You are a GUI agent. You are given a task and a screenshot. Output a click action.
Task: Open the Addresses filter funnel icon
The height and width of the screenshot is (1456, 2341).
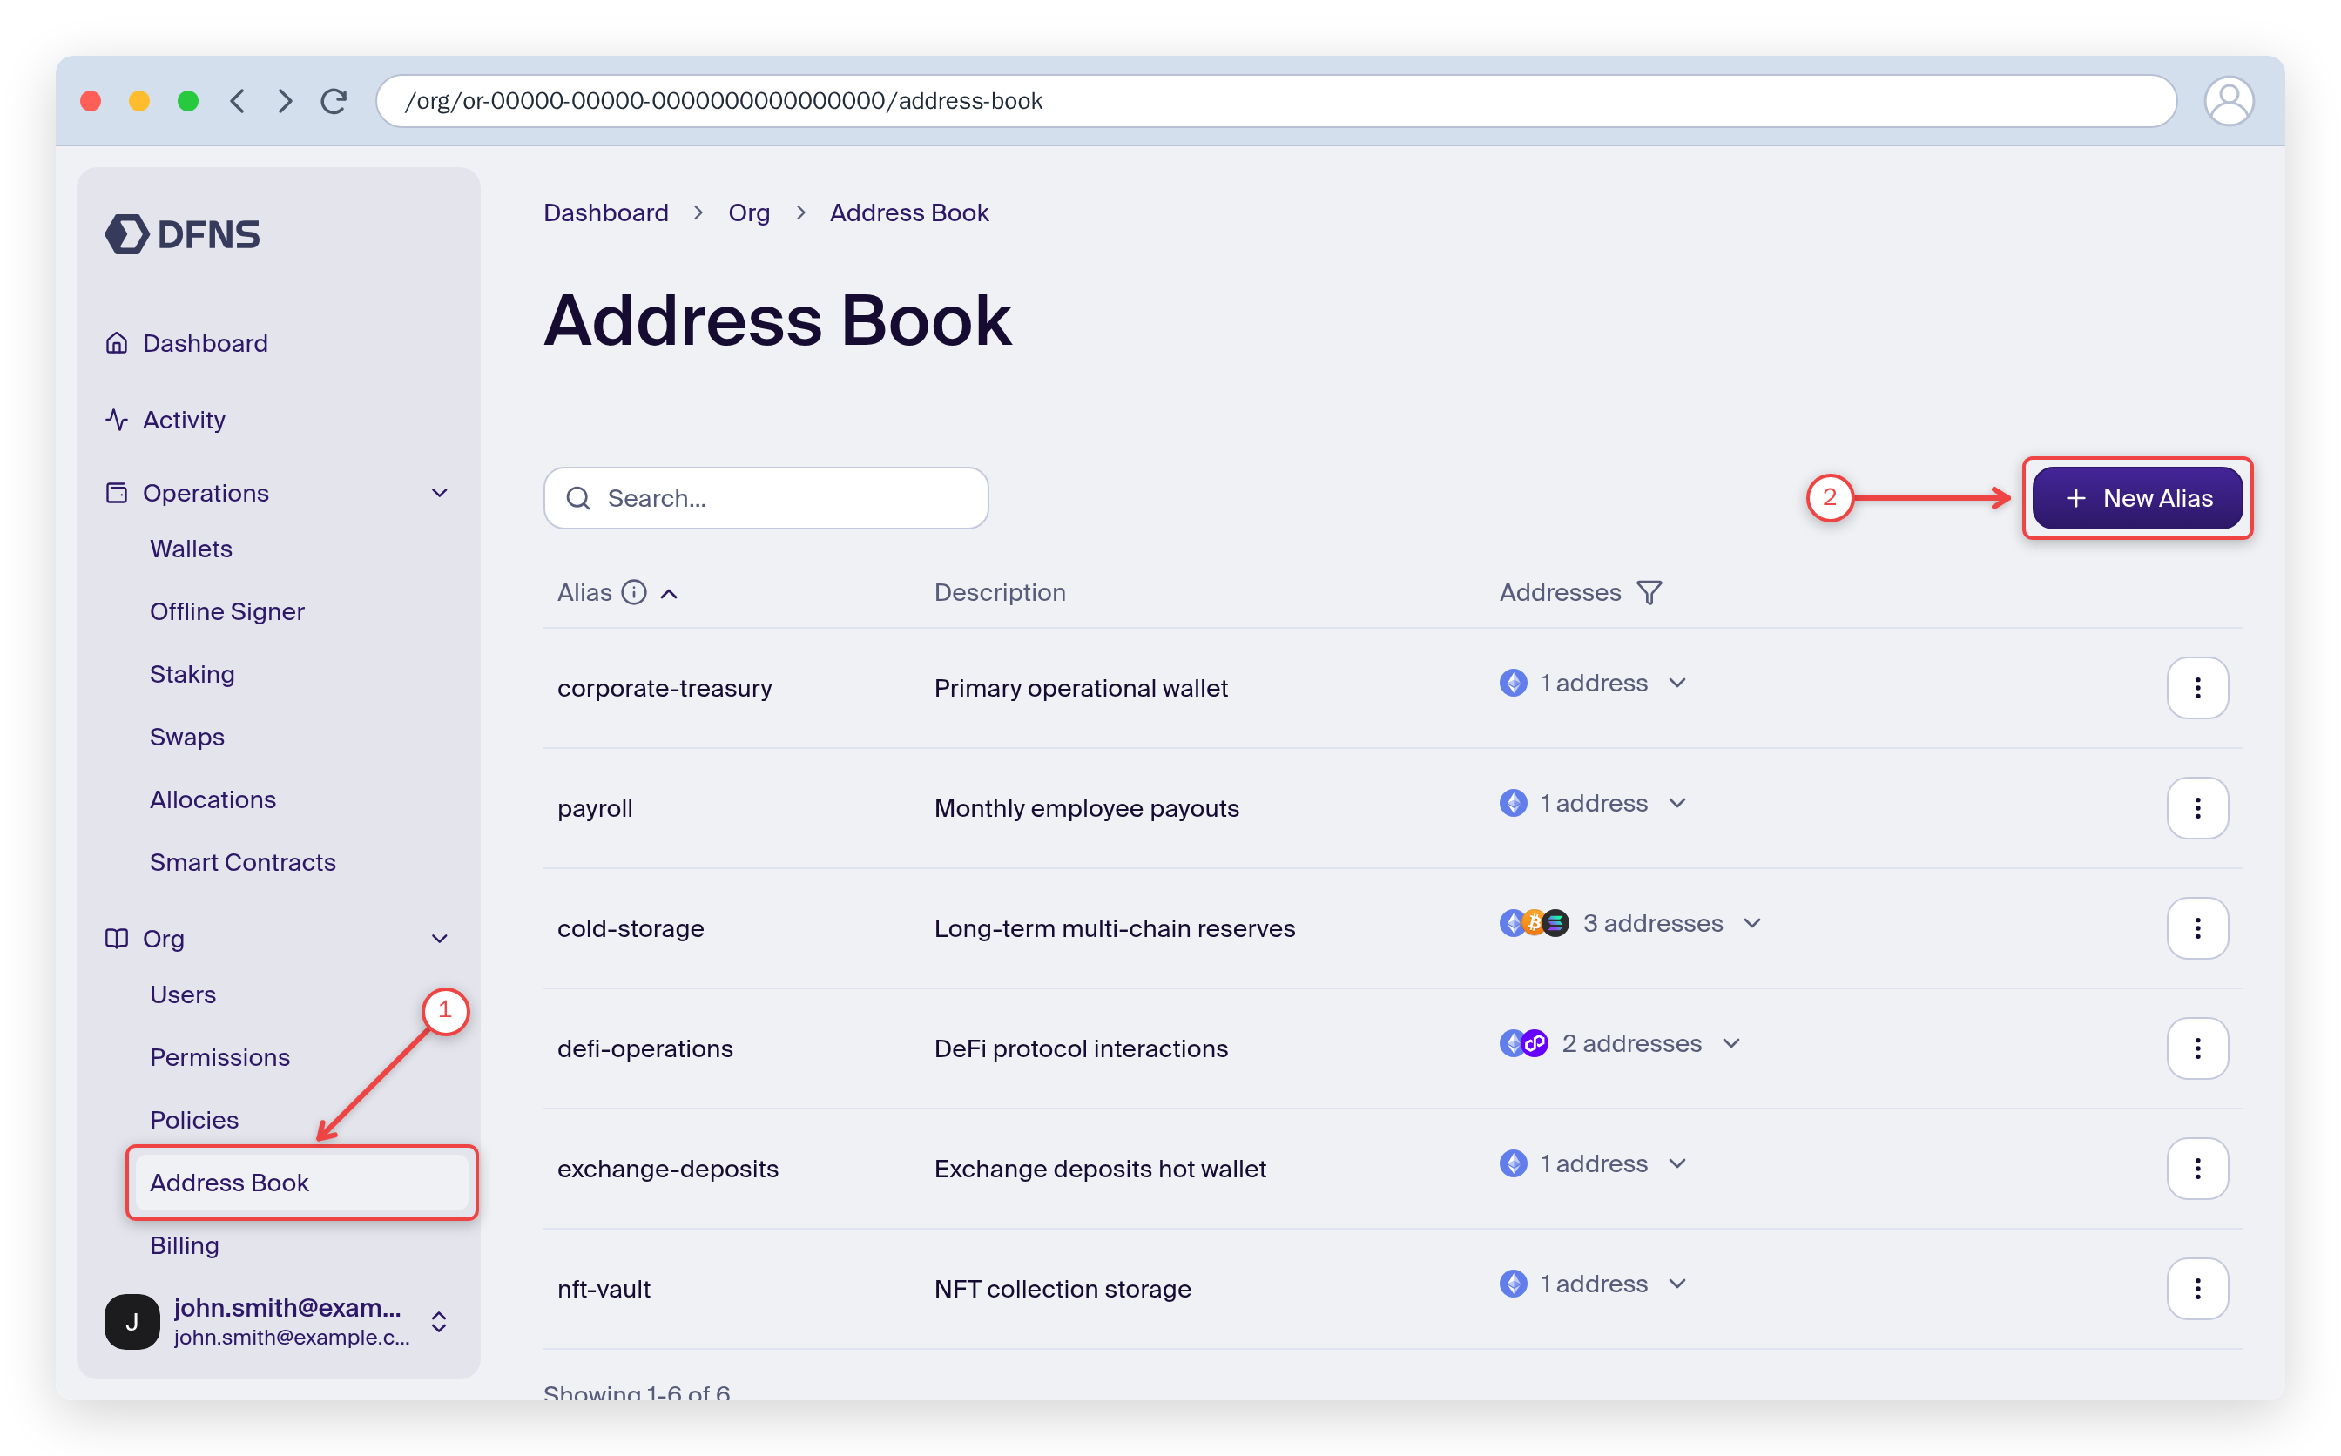pyautogui.click(x=1649, y=592)
